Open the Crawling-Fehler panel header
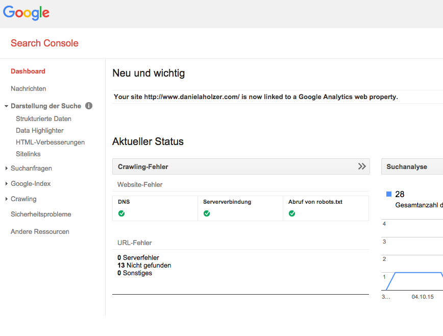 [x=241, y=166]
